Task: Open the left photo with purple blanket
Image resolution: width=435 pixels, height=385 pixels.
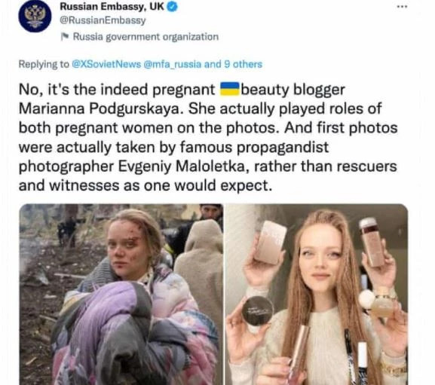Action: 121,294
